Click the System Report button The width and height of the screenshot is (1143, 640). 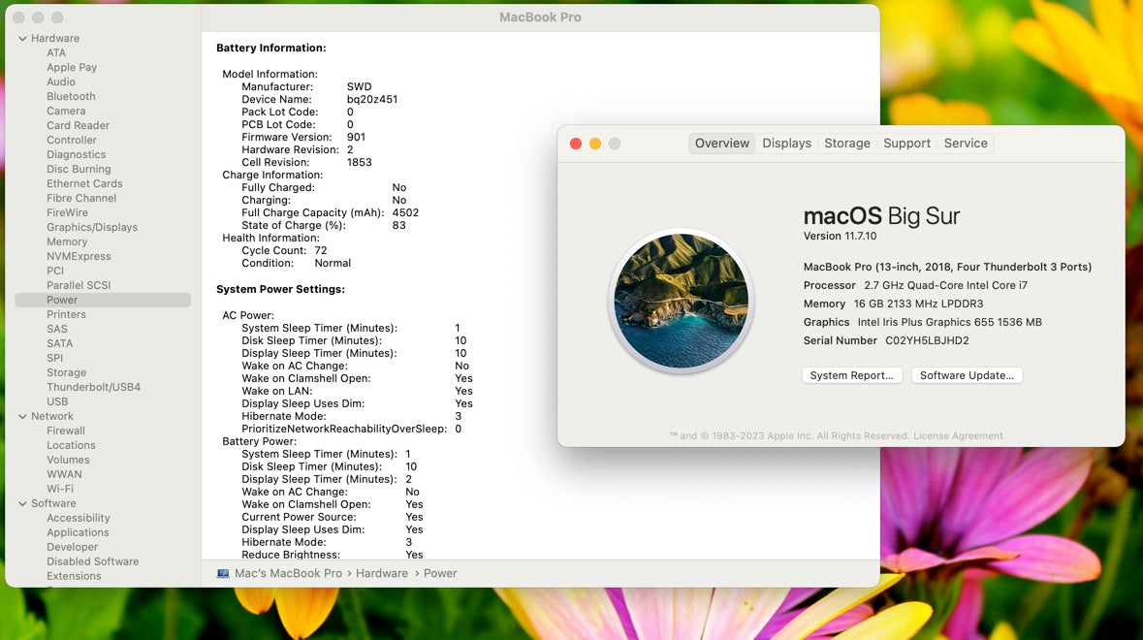coord(852,375)
